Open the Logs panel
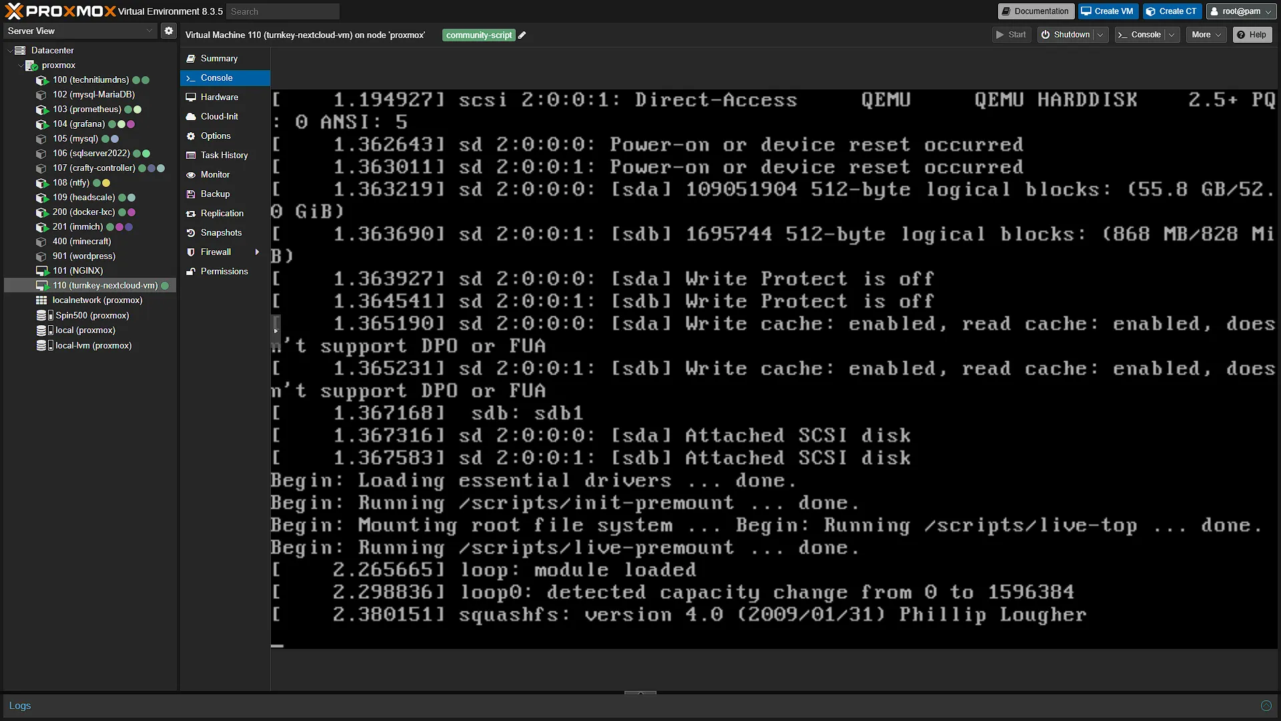This screenshot has height=721, width=1281. 20,706
